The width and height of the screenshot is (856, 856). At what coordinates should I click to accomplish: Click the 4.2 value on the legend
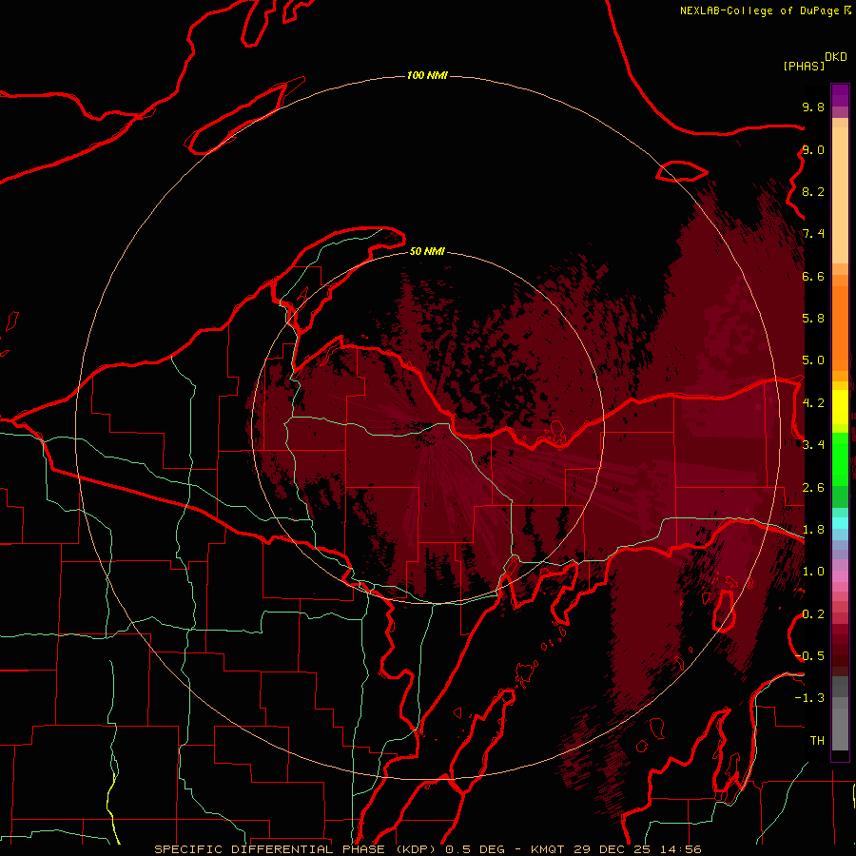click(x=813, y=403)
